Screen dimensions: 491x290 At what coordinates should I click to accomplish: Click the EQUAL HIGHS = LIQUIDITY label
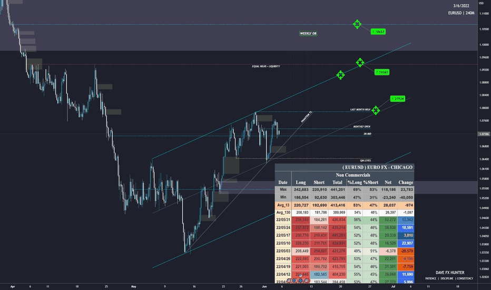(266, 66)
